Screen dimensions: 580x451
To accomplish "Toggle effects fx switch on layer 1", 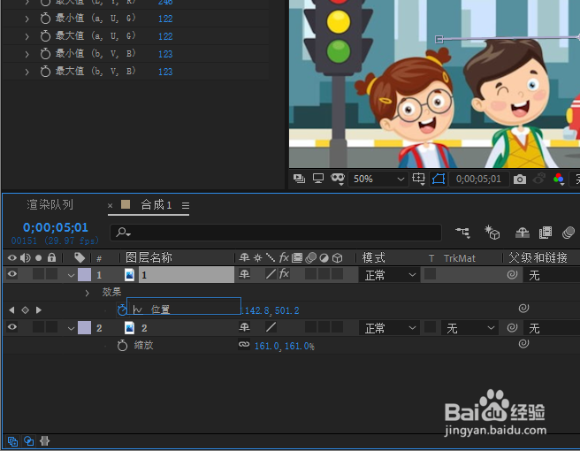I will pos(284,274).
